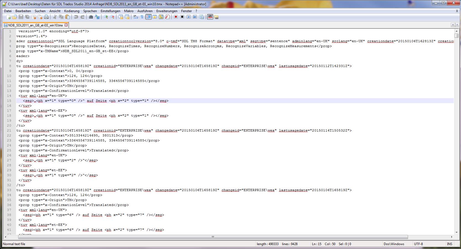Open the Erweiterungen menu
The height and width of the screenshot is (249, 461).
167,11
